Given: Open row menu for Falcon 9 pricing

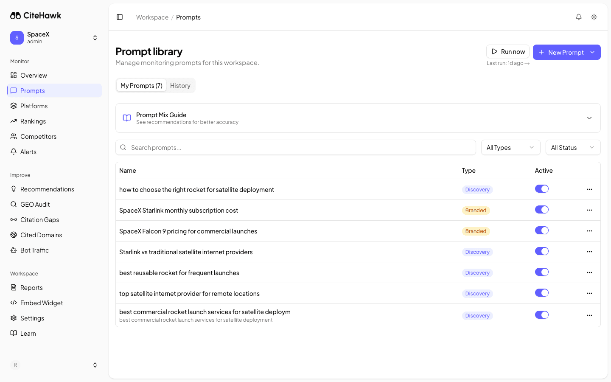Looking at the screenshot, I should click(589, 231).
